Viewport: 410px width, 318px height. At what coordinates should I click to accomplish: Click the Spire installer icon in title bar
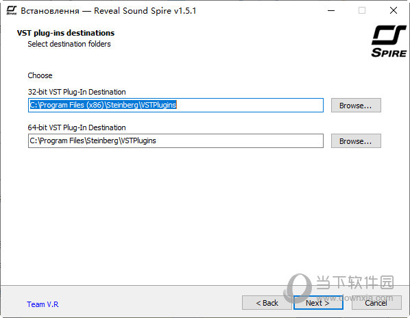[12, 10]
